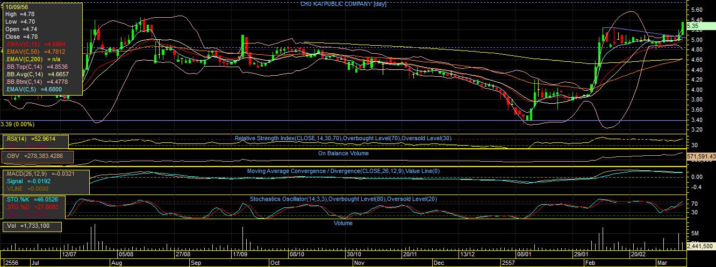Click the date 10/09/56 in data box
This screenshot has height=267, width=716.
click(17, 9)
